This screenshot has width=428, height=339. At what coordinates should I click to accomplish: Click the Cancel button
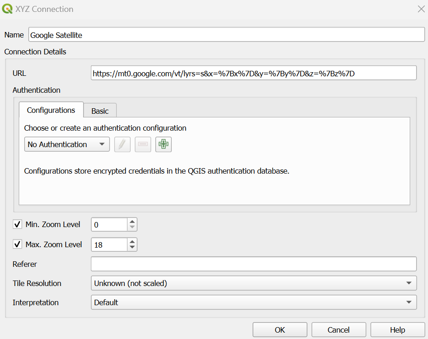coord(338,330)
